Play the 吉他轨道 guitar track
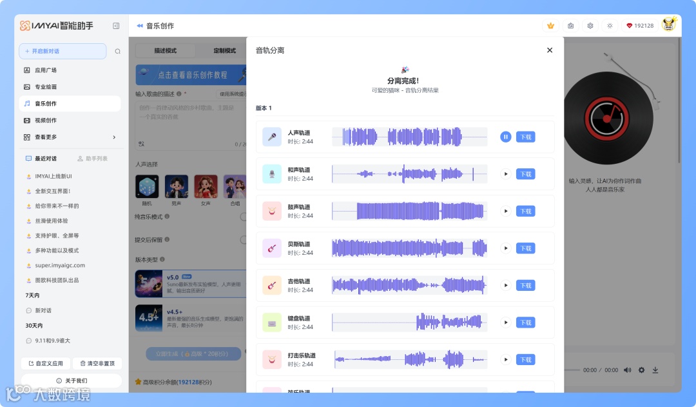 506,285
